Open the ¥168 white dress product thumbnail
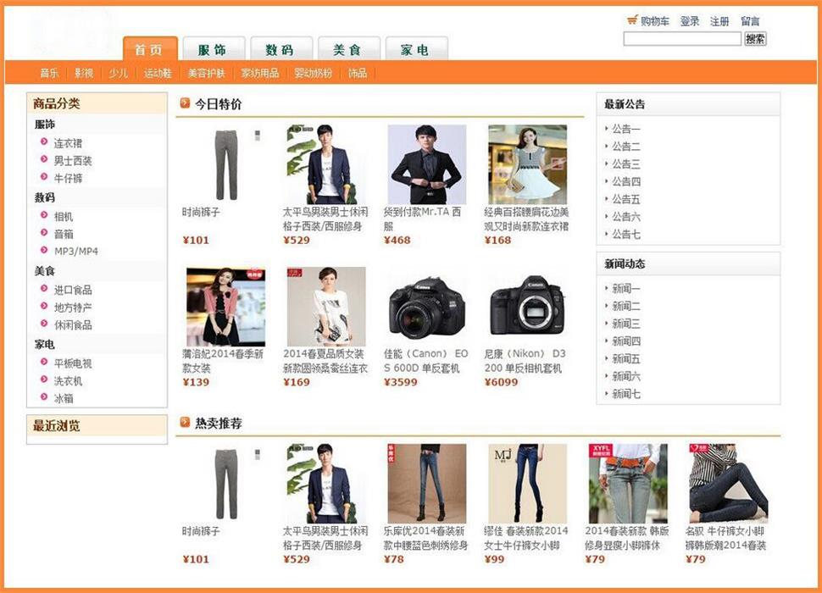 (x=527, y=164)
